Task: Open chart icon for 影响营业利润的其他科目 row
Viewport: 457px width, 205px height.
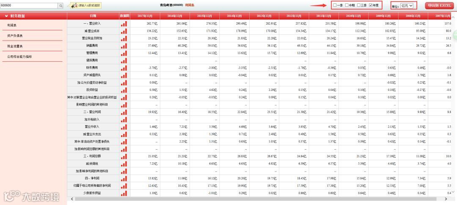Action: tap(124, 104)
